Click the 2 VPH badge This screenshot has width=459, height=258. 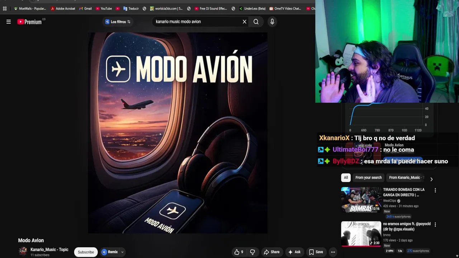(x=389, y=251)
